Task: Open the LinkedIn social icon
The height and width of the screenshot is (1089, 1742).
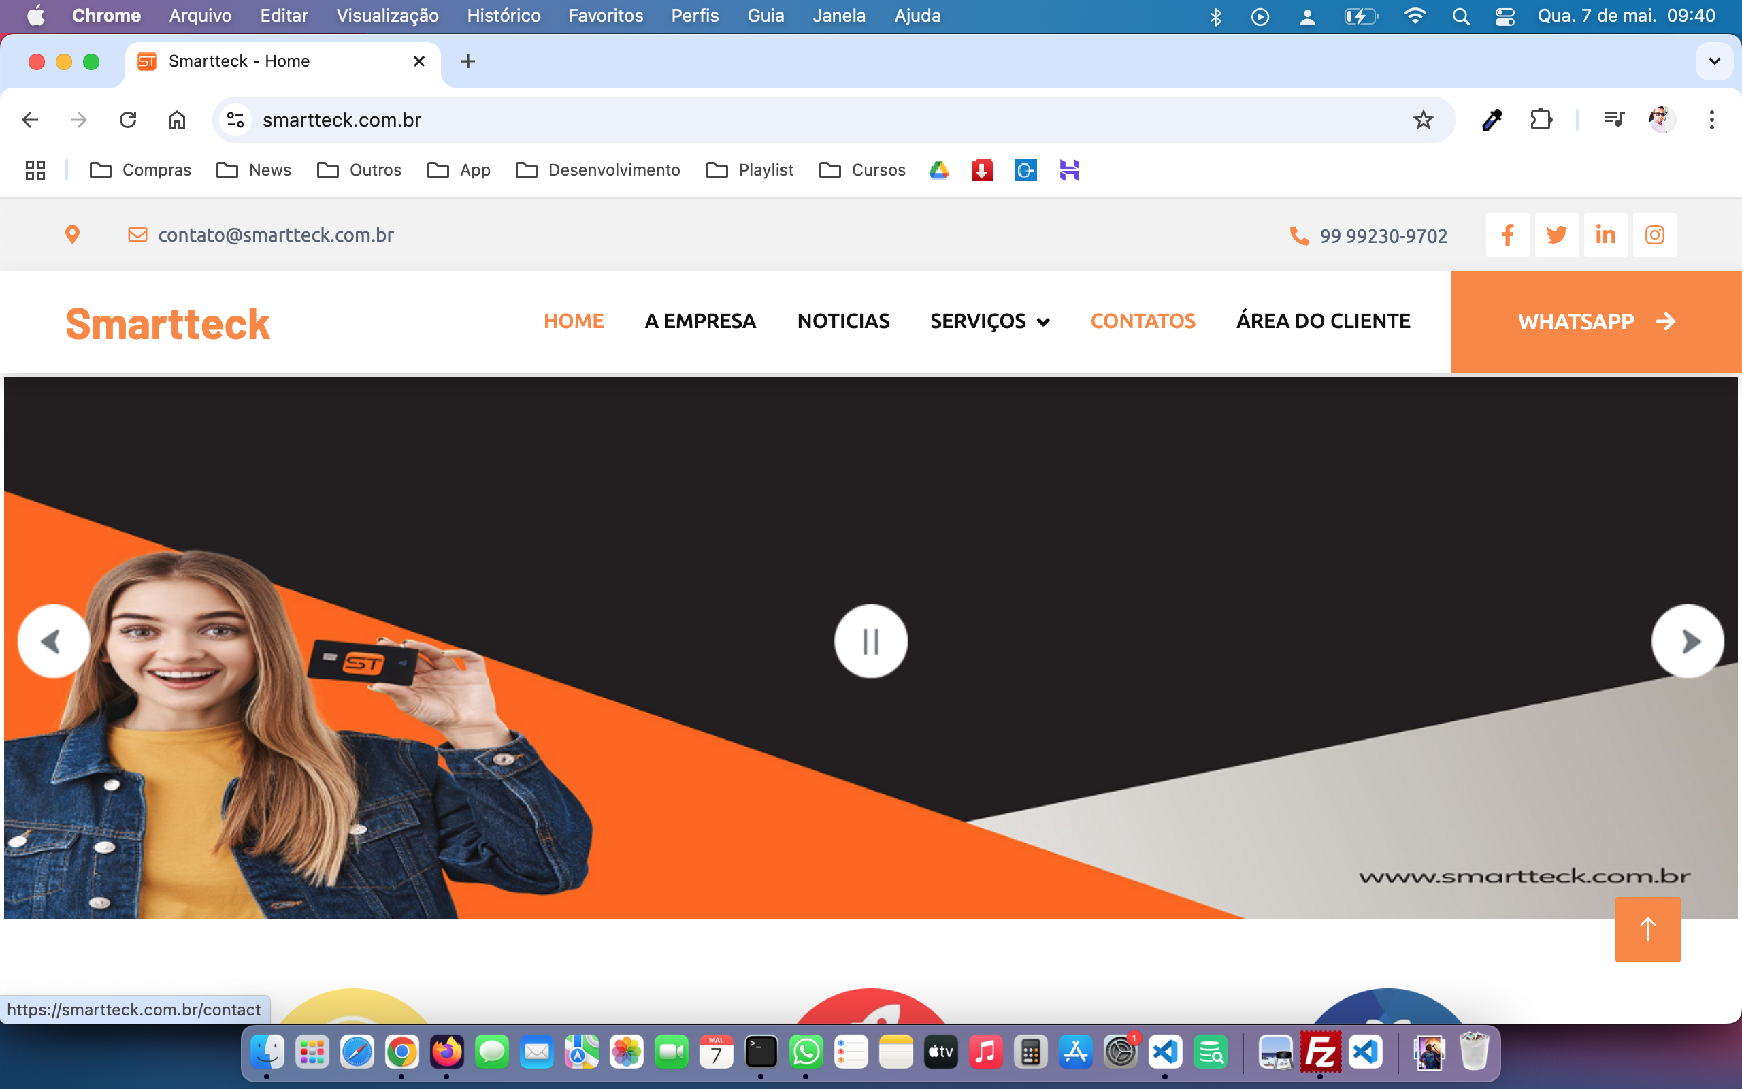Action: [x=1605, y=235]
